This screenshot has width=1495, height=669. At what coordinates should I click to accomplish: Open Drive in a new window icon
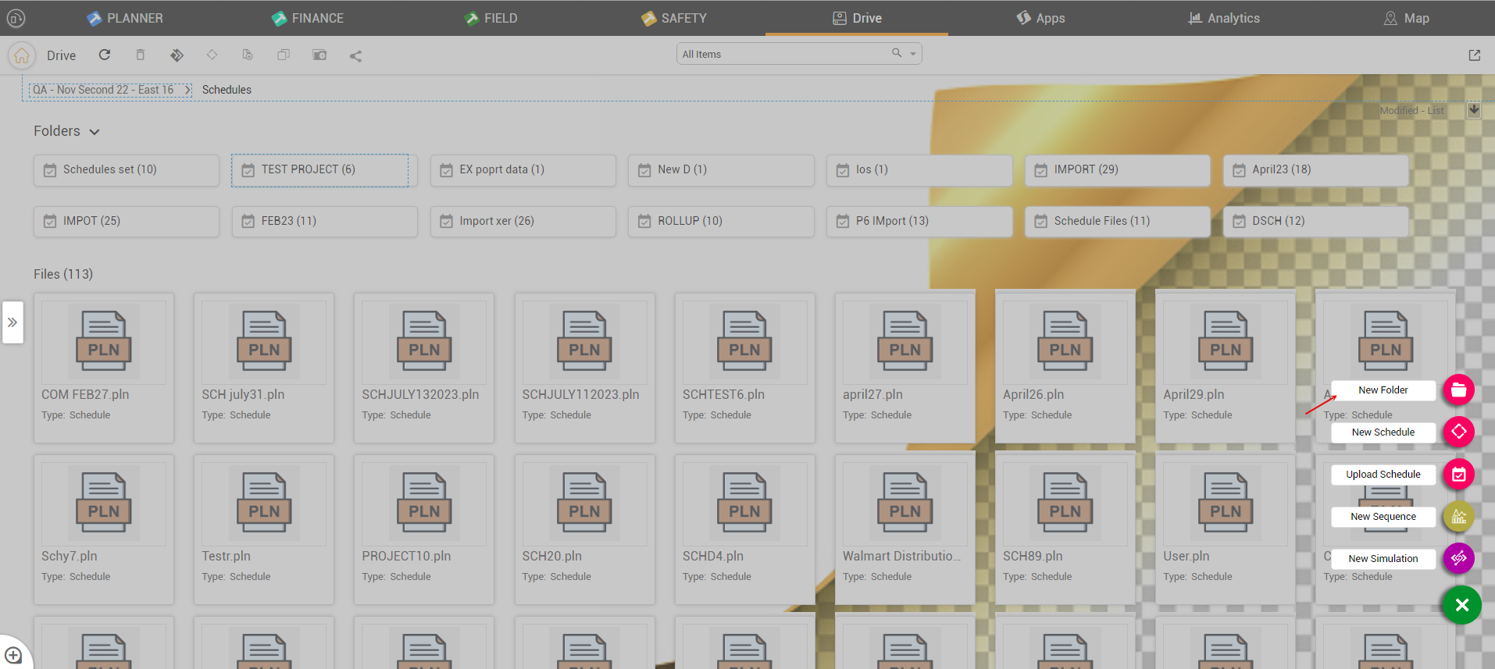click(x=1474, y=55)
